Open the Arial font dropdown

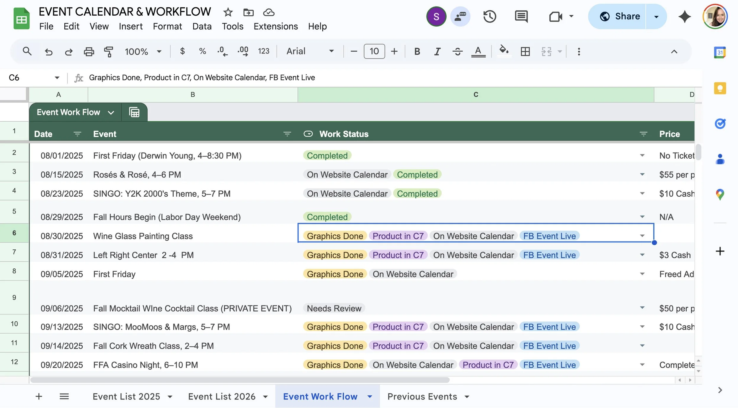click(x=310, y=51)
